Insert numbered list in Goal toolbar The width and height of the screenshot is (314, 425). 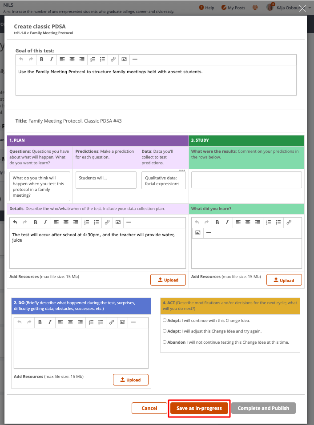coord(93,60)
